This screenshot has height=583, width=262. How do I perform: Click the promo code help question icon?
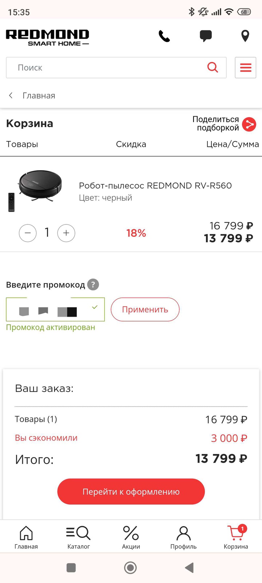(x=93, y=285)
